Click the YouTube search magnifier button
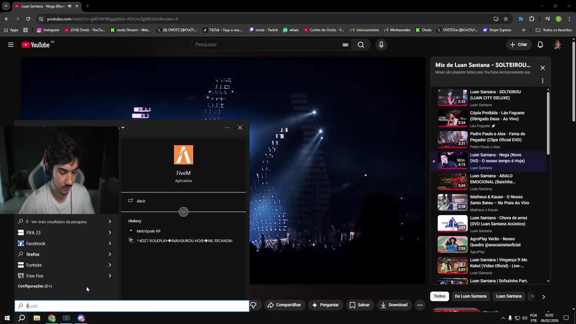Screen dimensions: 576x324 pyautogui.click(x=361, y=45)
